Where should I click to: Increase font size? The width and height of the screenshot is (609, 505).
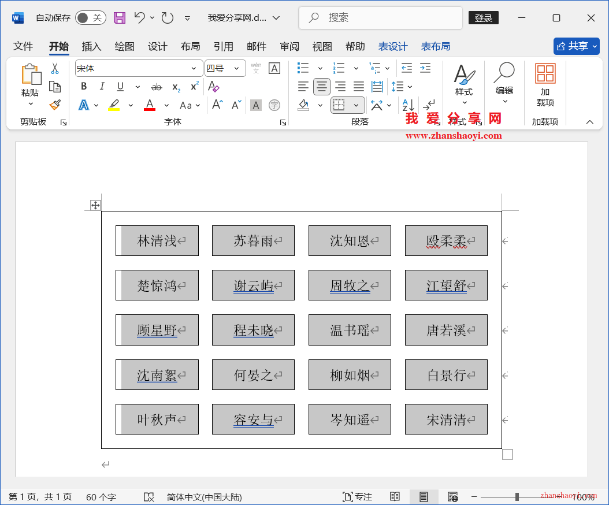[x=217, y=105]
